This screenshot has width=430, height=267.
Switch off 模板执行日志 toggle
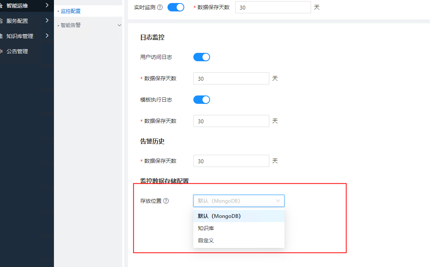[201, 100]
